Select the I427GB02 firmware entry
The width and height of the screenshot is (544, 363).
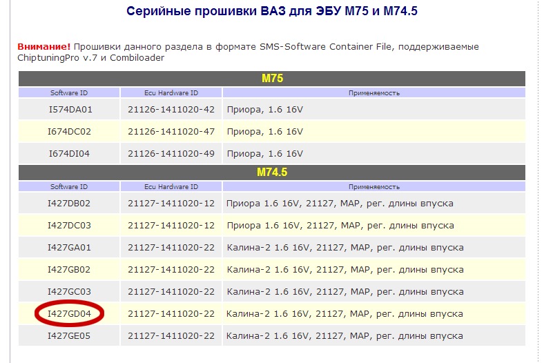click(69, 270)
